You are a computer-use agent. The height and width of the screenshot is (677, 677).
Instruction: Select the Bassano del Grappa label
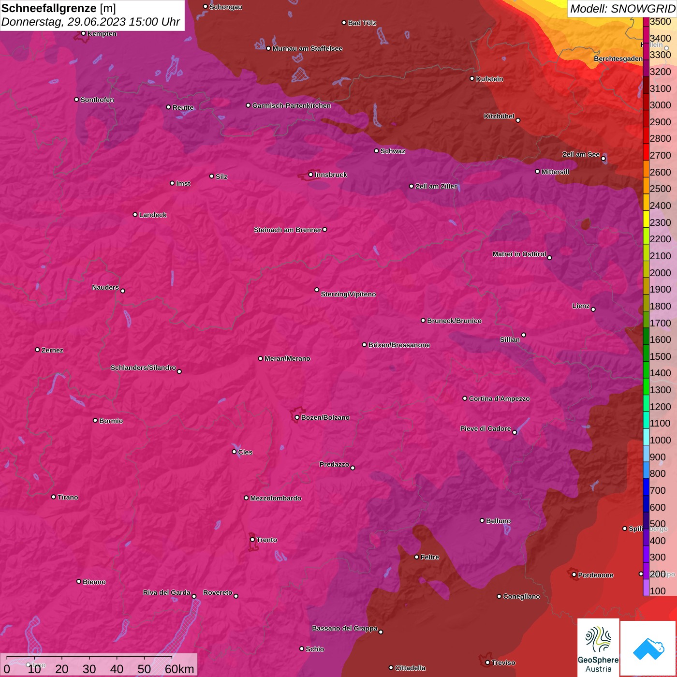click(x=344, y=628)
